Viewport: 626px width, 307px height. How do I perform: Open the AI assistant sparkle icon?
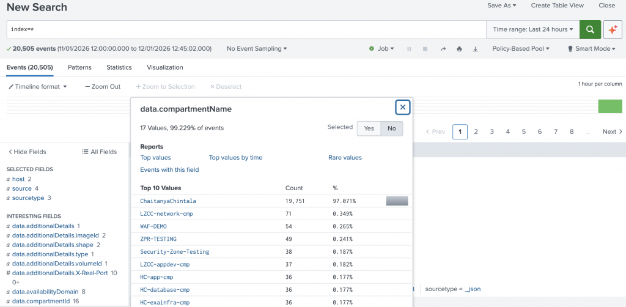click(x=613, y=29)
